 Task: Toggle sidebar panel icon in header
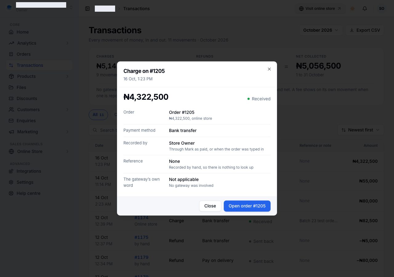[x=87, y=9]
